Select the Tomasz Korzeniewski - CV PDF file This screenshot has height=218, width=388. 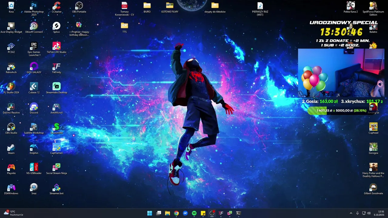[125, 9]
